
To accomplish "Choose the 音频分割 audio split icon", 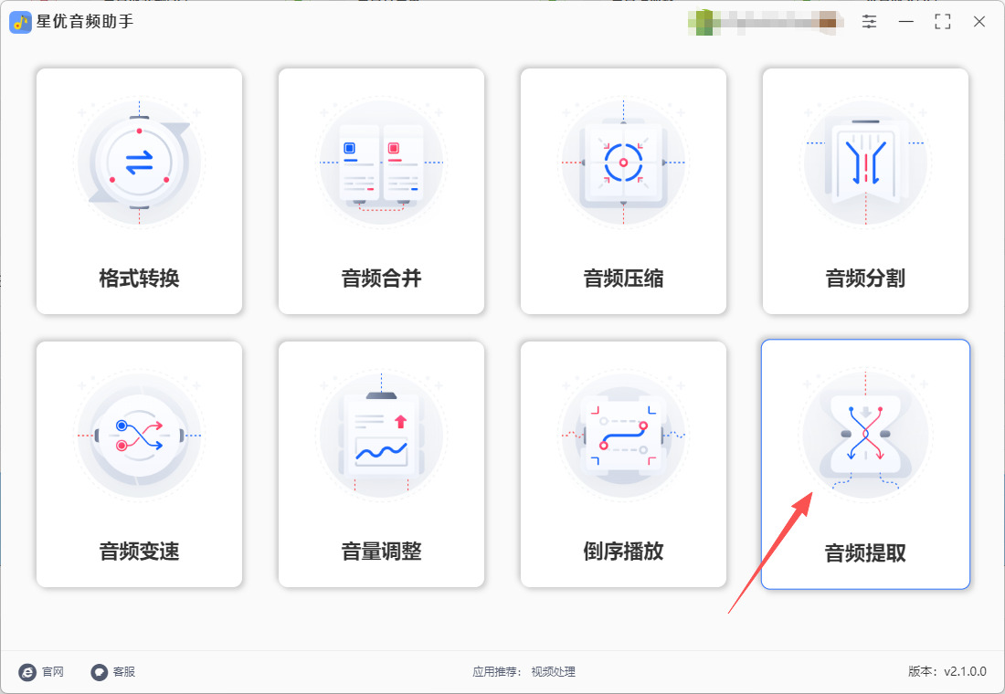I will pyautogui.click(x=865, y=163).
